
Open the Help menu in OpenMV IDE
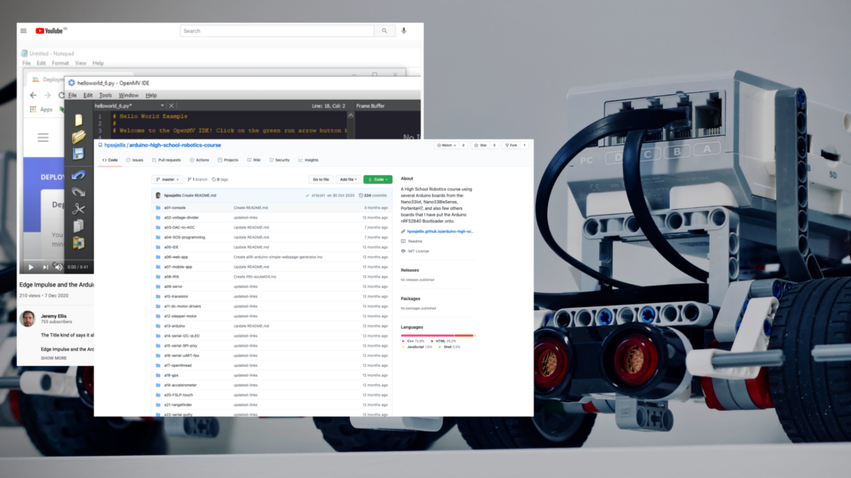tap(151, 95)
